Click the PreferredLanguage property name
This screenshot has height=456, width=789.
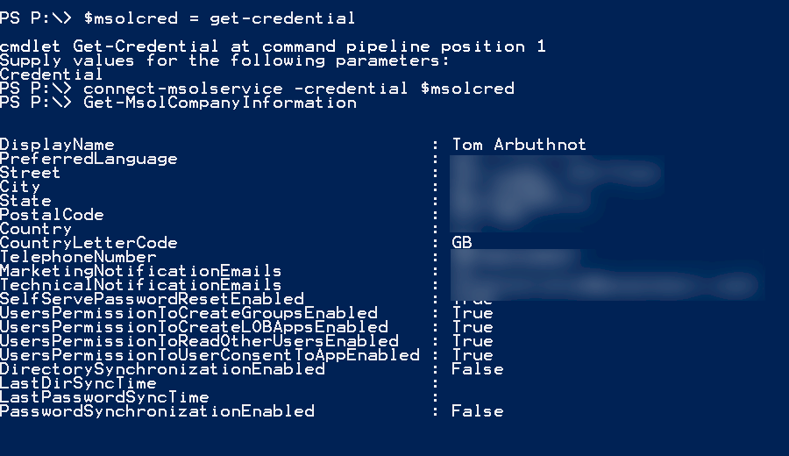(x=89, y=159)
